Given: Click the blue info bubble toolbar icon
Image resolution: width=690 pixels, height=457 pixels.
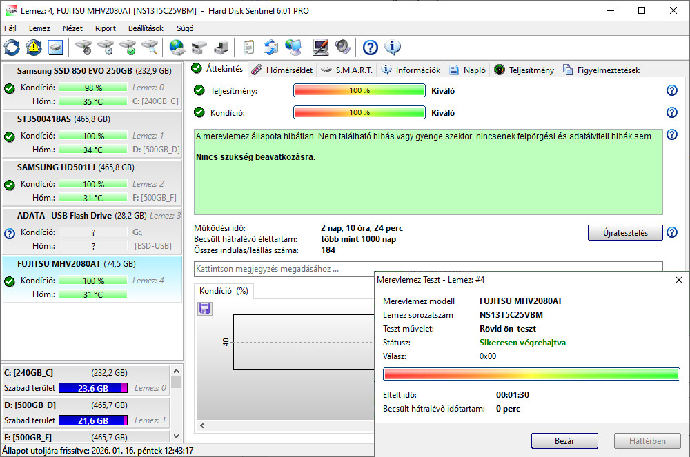Looking at the screenshot, I should click(393, 48).
